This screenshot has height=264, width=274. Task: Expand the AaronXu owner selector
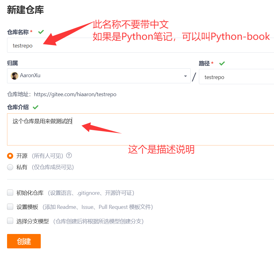[99, 76]
